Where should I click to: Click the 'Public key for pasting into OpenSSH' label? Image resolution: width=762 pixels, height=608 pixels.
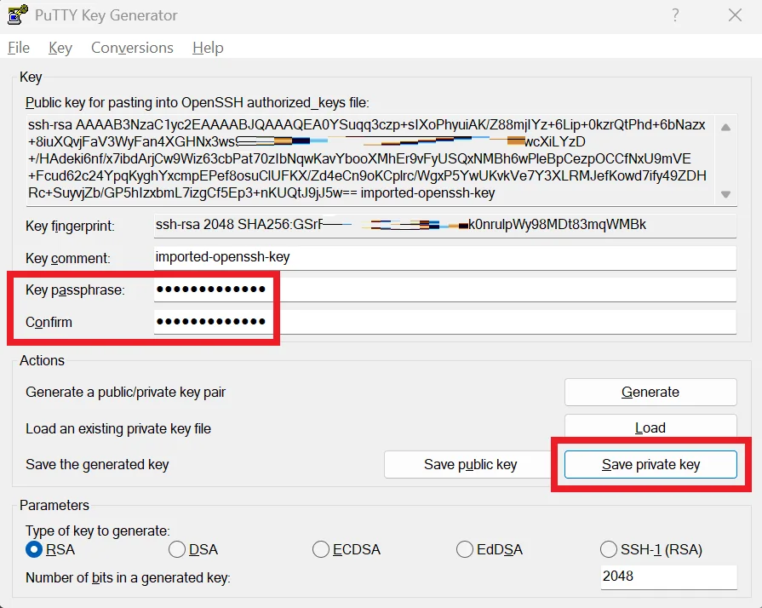click(198, 103)
